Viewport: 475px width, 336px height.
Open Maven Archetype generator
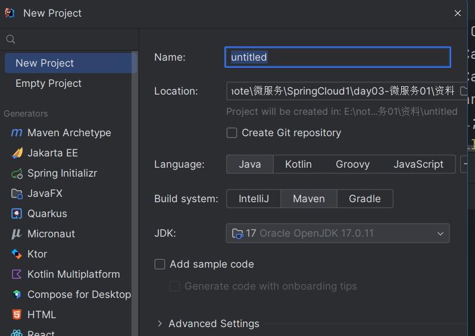[x=69, y=133]
